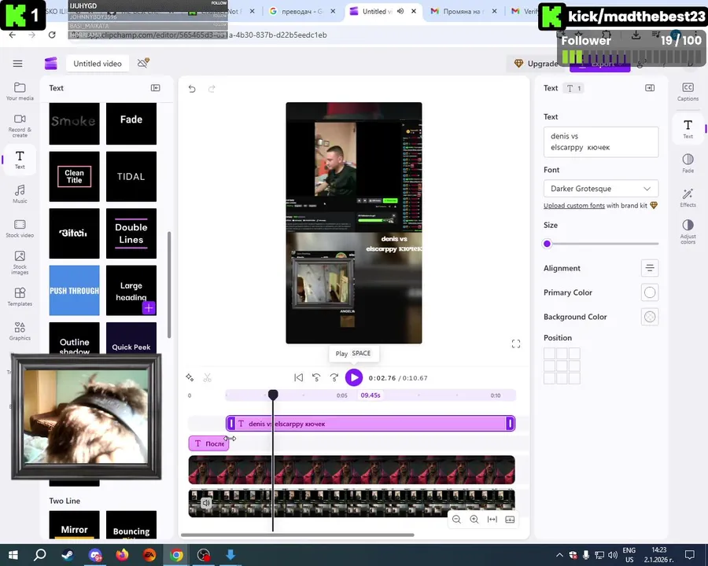708x566 pixels.
Task: Select the denis vs elscarppy timeline clip
Action: tap(371, 424)
